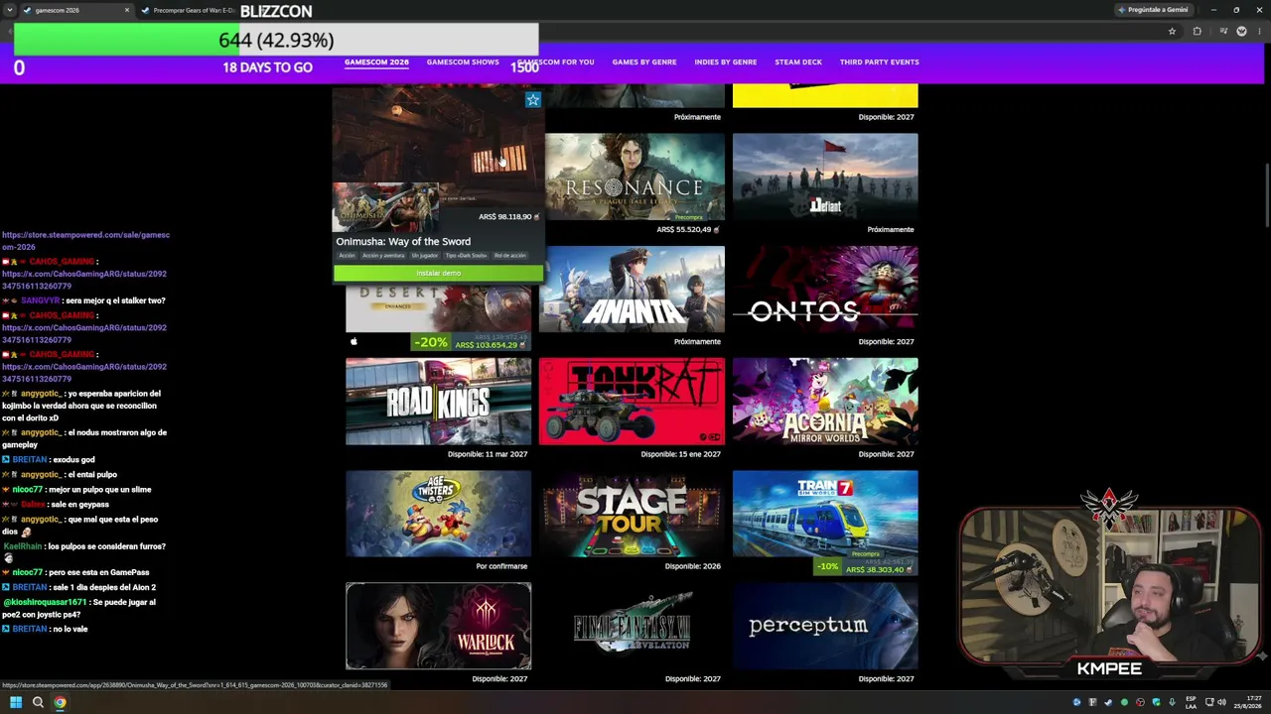Click 'Por confirmarse' under Age Twisters
1271x714 pixels.
[x=501, y=566]
